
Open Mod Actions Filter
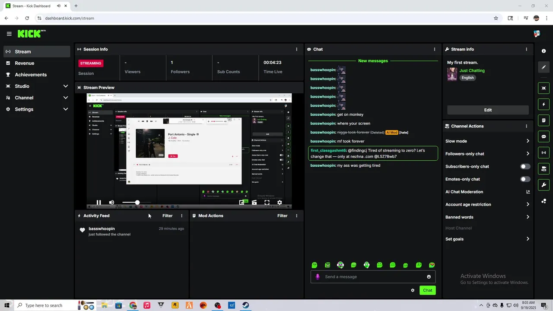pyautogui.click(x=282, y=216)
